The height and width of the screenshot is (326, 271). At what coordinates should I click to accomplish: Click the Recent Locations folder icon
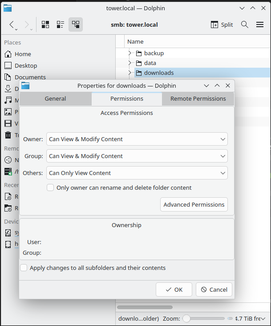pos(8,208)
